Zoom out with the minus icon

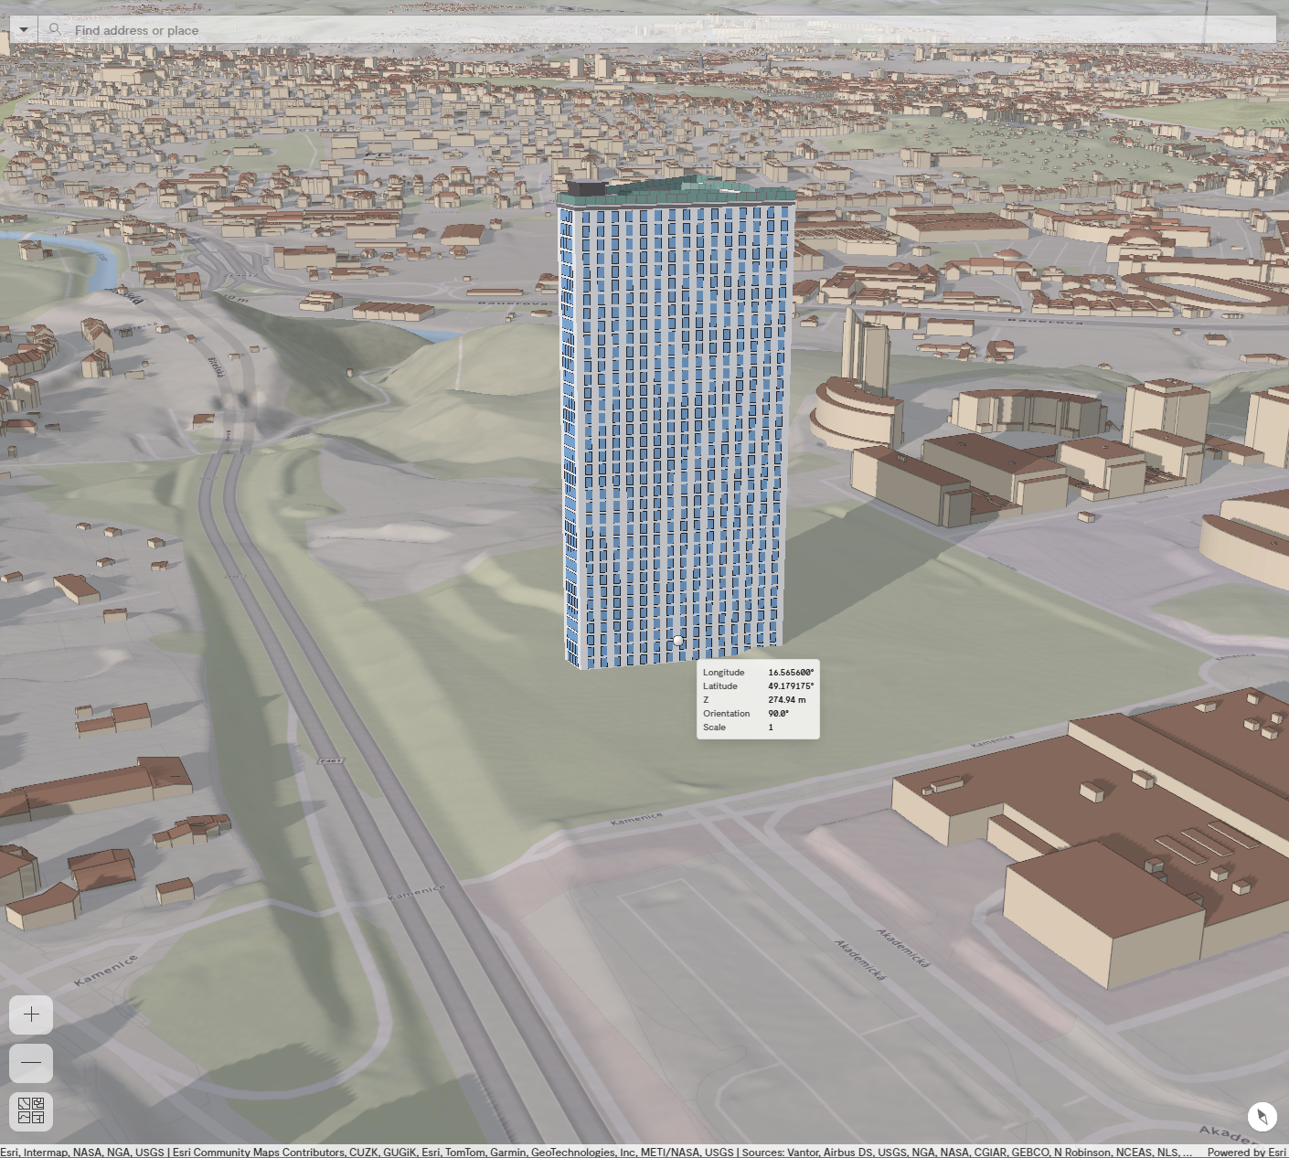30,1063
